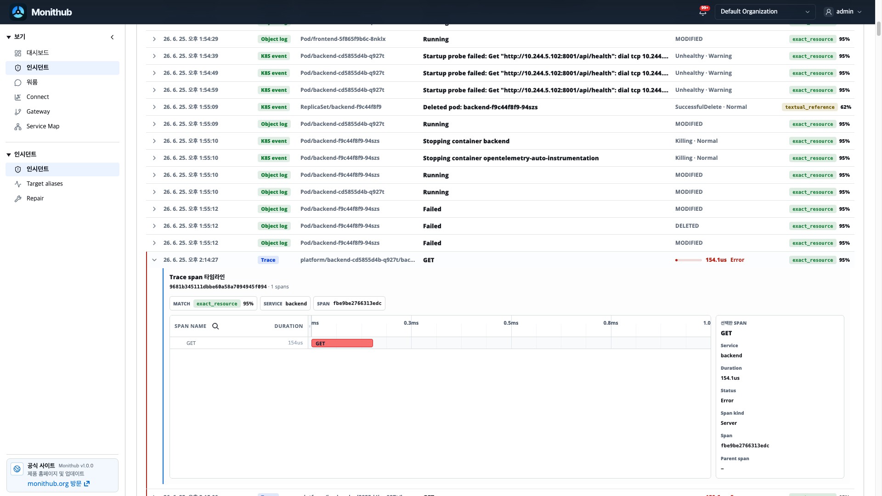Screen dimensions: 882x496
Task: Open the Target aliases activity icon
Action: (x=18, y=184)
